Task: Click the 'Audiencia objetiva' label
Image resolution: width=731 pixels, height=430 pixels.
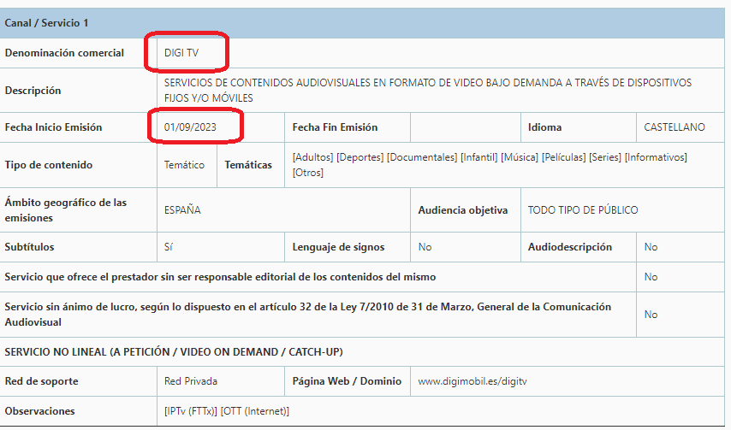Action: coord(462,210)
